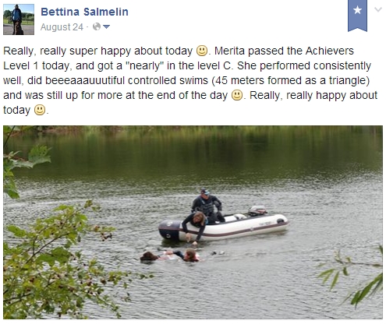Screen dimensions: 386x324
Task: Open Bettina Salmelin's profile name link
Action: click(84, 12)
